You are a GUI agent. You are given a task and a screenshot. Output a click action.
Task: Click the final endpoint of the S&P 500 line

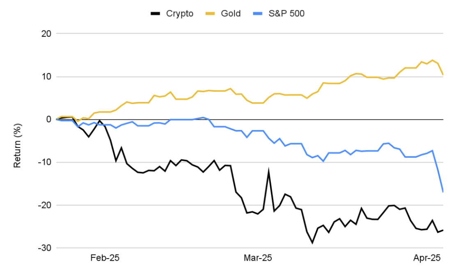443,192
